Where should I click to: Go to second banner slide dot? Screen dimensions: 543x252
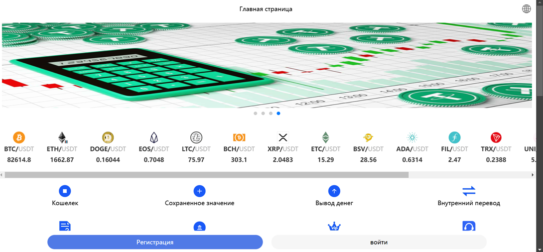[263, 113]
